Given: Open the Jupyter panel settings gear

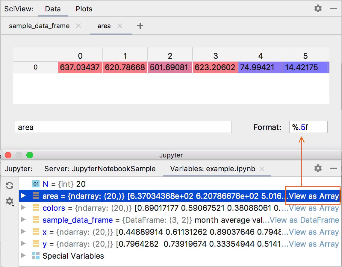Looking at the screenshot, I should coord(318,168).
